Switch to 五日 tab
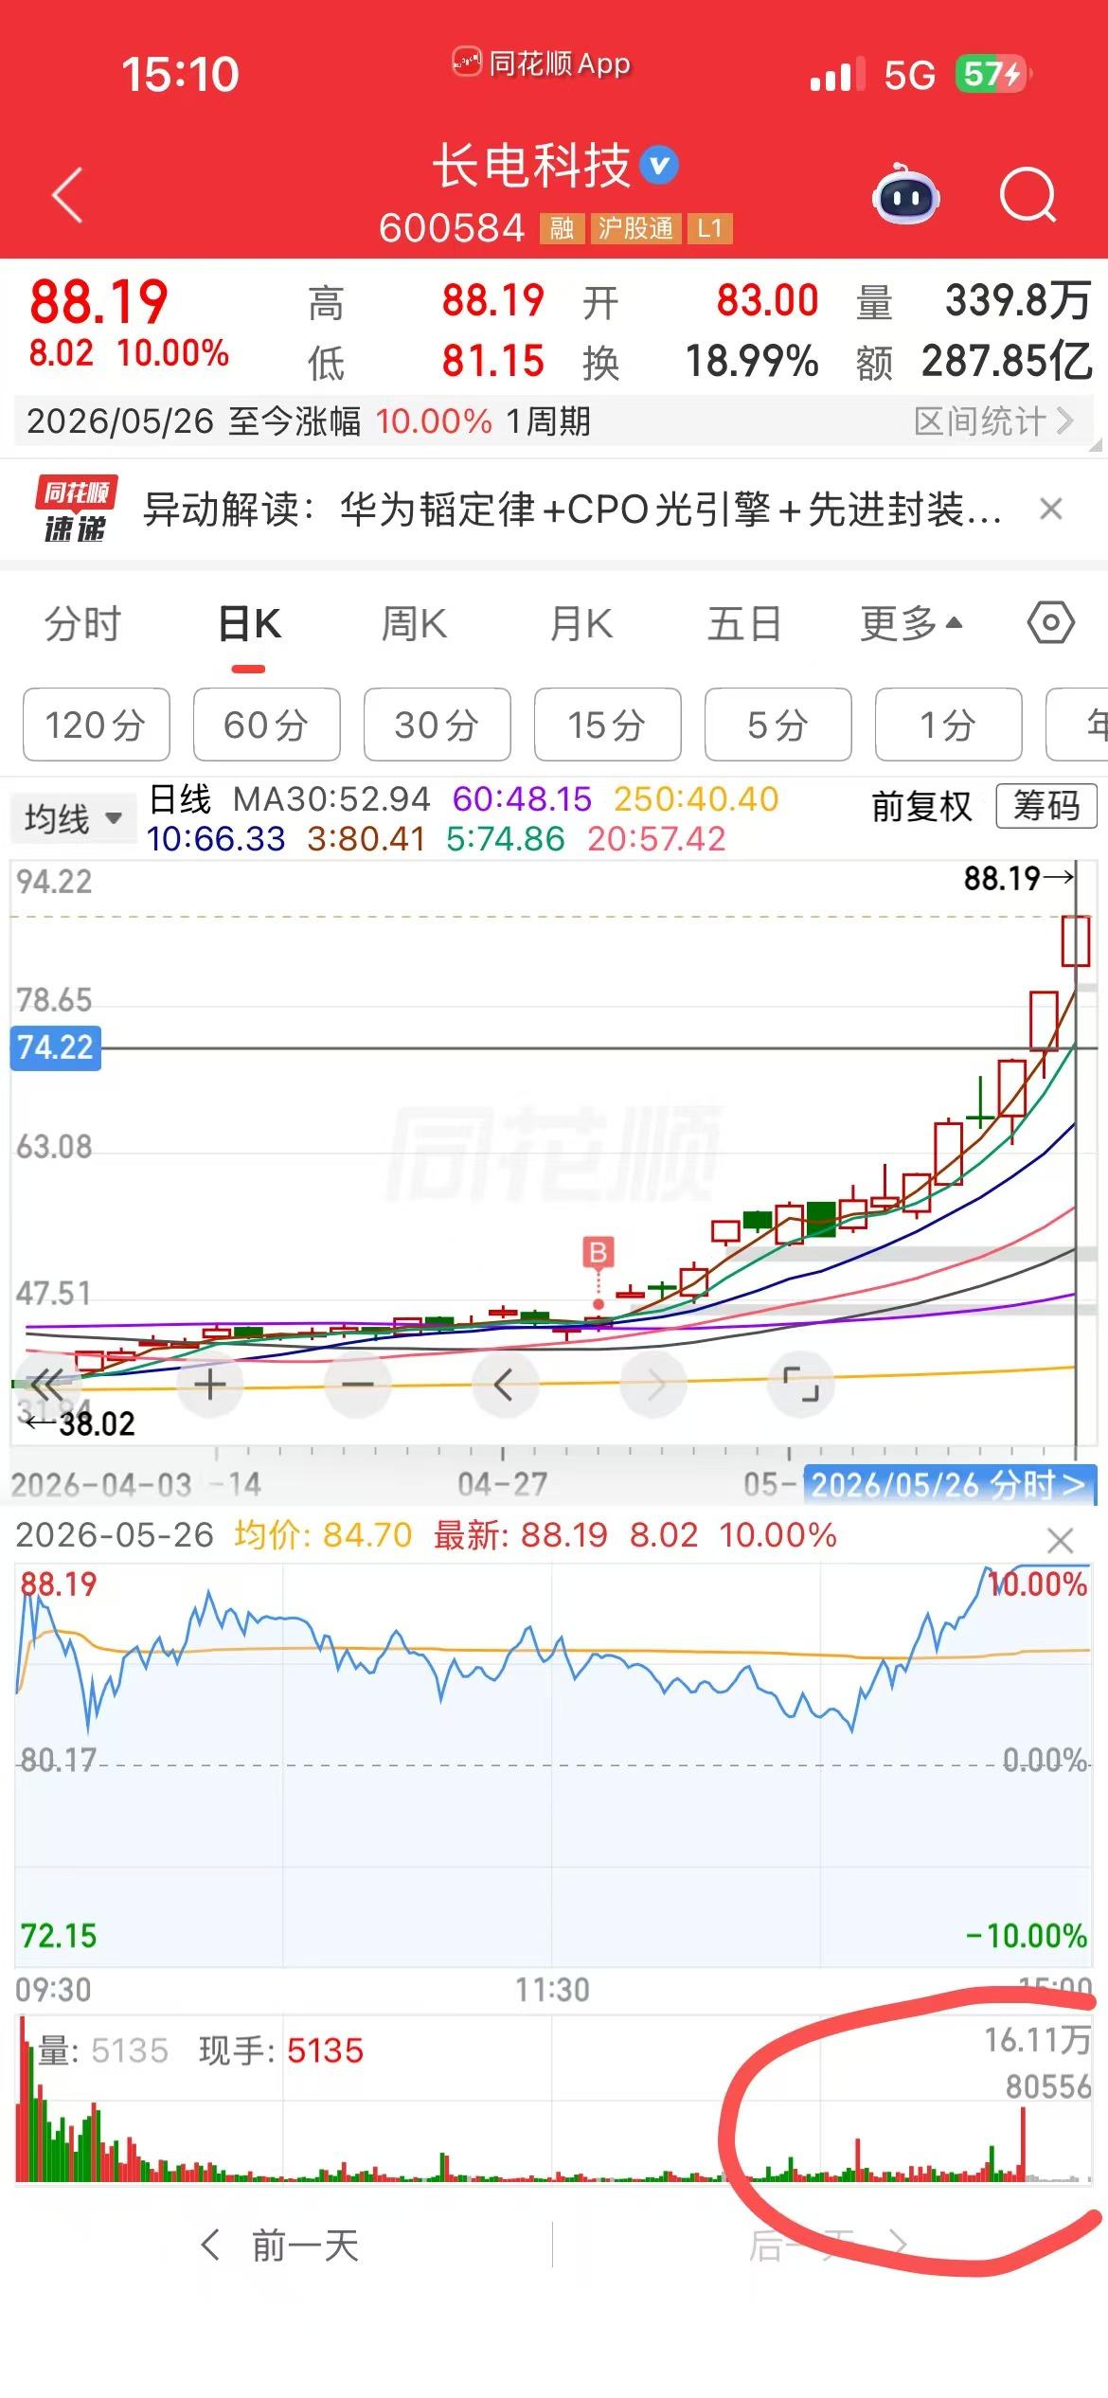This screenshot has height=2398, width=1108. click(744, 624)
